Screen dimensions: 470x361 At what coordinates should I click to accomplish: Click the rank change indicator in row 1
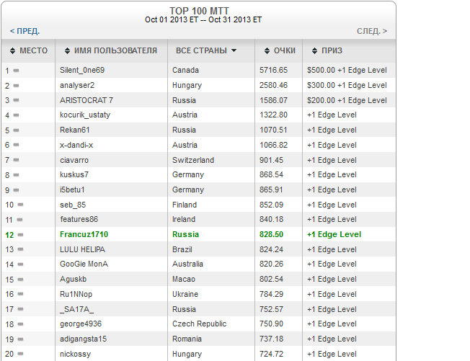[x=16, y=71]
